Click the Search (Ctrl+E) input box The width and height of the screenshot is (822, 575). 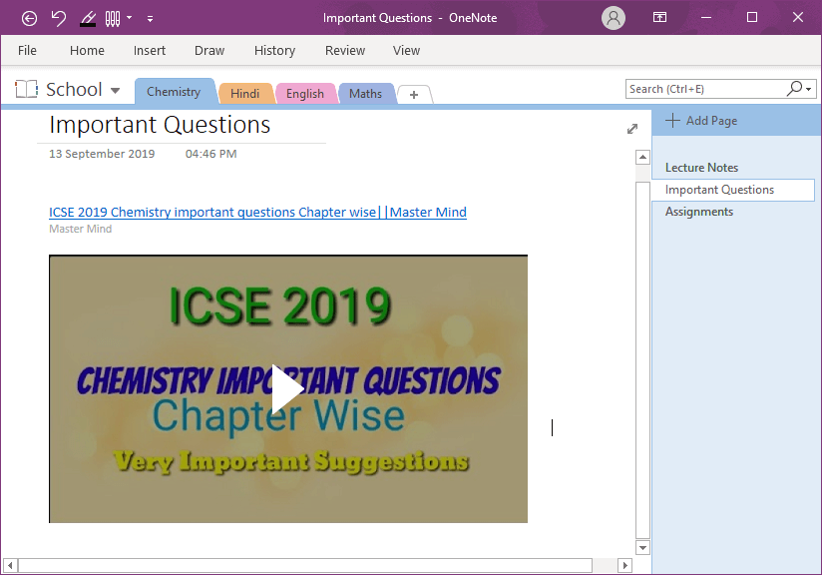tap(705, 89)
